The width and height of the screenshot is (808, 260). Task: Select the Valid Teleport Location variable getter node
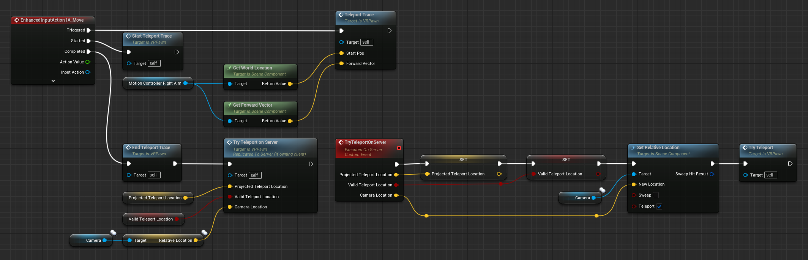pyautogui.click(x=153, y=219)
